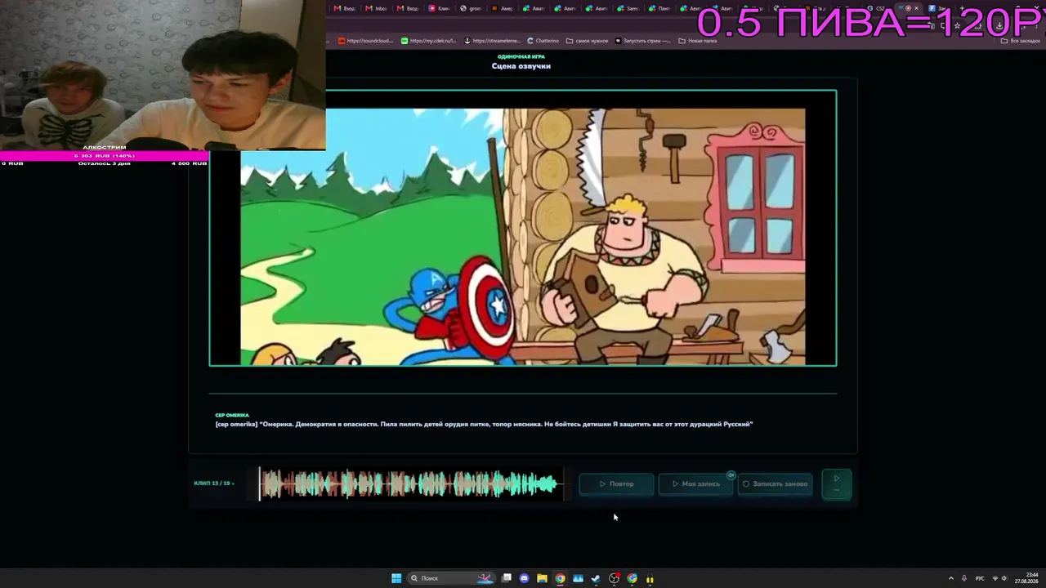1046x588 pixels.
Task: Open the Все закладки folder
Action: [1021, 41]
